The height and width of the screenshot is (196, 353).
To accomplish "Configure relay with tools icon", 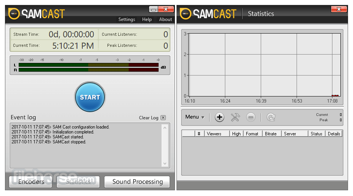I will point(235,117).
